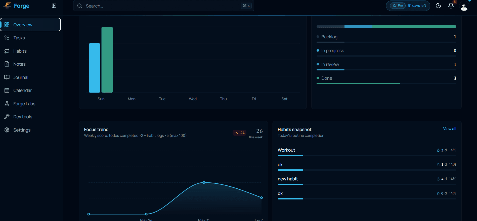Open notifications bell
The height and width of the screenshot is (221, 477).
click(x=451, y=6)
